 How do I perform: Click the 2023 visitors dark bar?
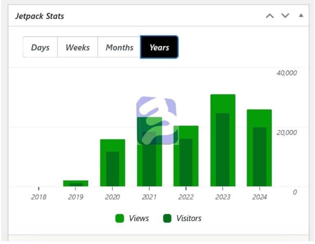pyautogui.click(x=223, y=150)
